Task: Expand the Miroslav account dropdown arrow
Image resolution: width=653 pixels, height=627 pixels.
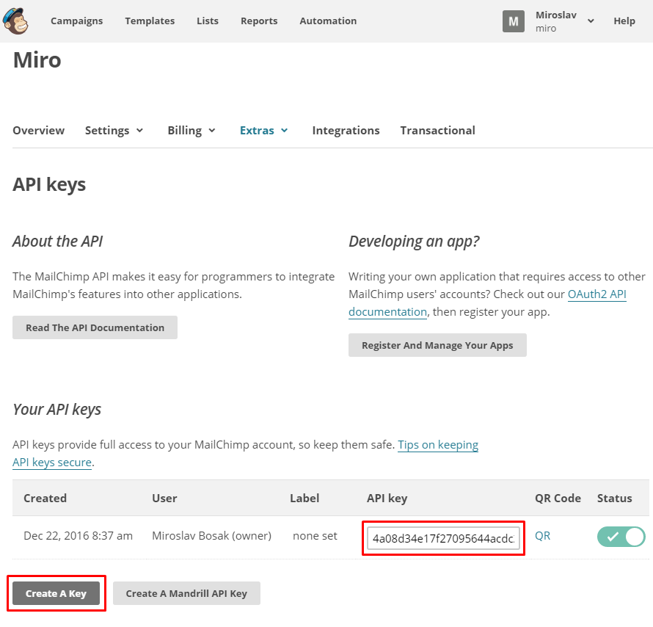Action: click(591, 21)
